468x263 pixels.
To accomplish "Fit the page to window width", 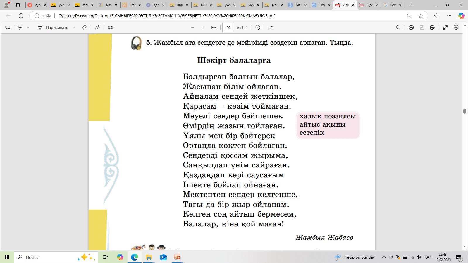I will point(214,27).
